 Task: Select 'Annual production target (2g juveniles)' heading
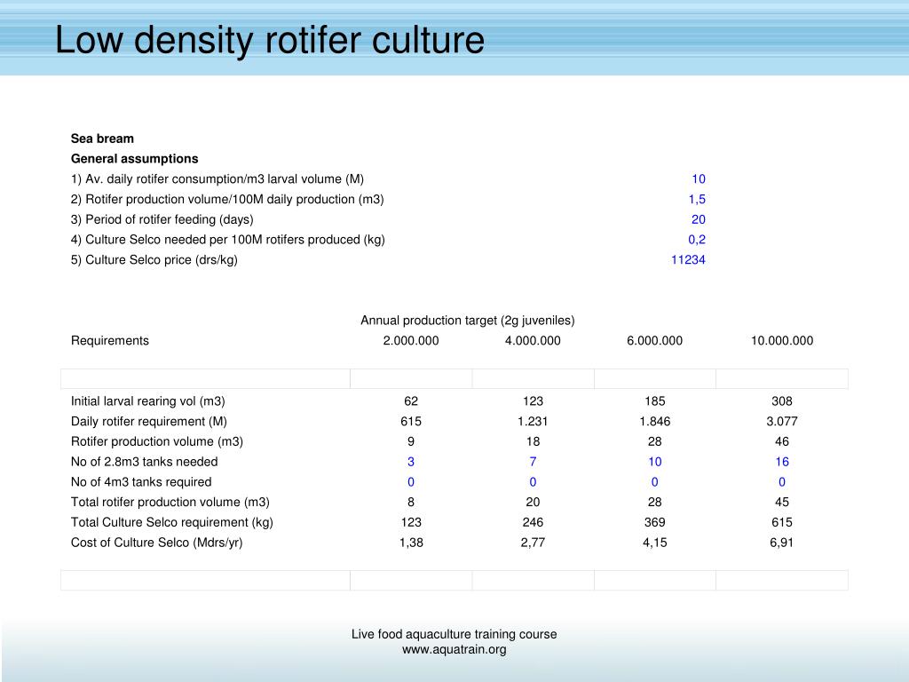point(467,321)
